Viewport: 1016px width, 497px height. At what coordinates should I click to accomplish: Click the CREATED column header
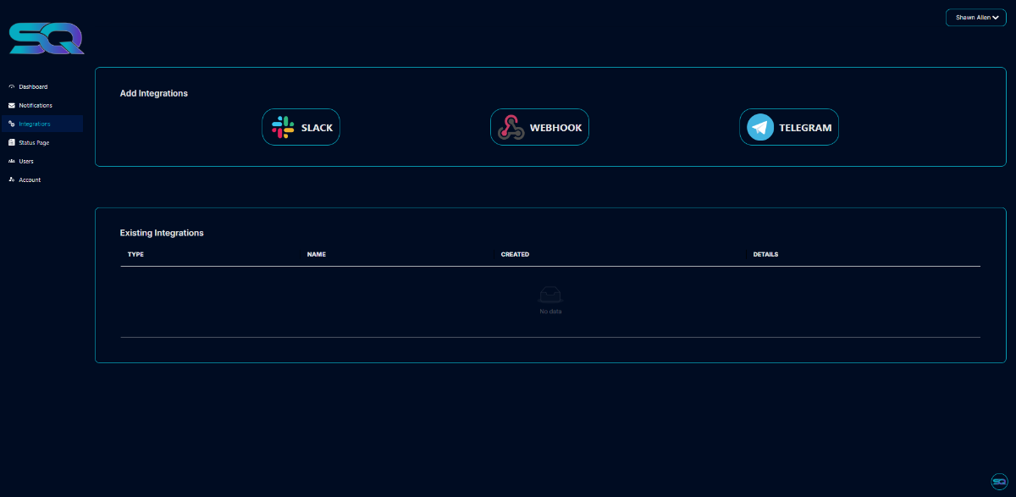pos(515,254)
